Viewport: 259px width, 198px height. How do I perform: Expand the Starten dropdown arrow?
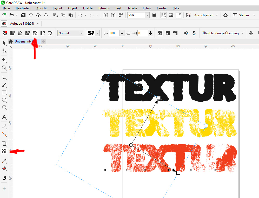click(x=254, y=15)
